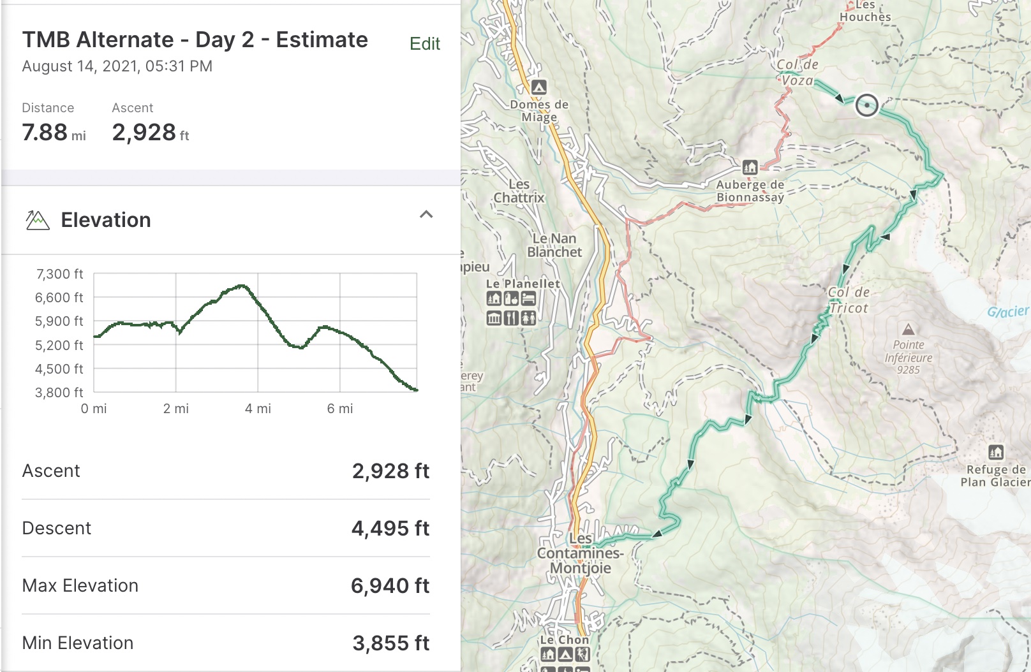1031x672 pixels.
Task: Click the Edit link for this route
Action: click(x=424, y=43)
